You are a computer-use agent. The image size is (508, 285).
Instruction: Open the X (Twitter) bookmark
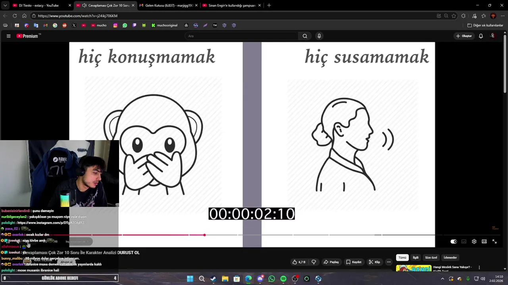74,25
